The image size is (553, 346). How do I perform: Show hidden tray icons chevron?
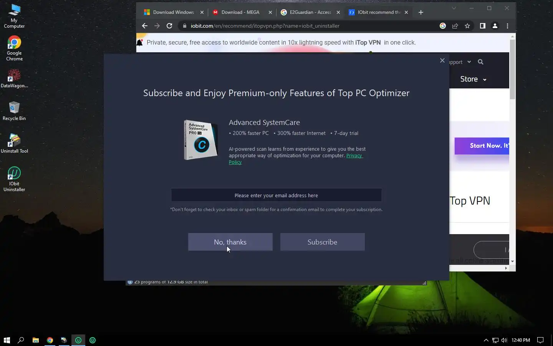(486, 340)
